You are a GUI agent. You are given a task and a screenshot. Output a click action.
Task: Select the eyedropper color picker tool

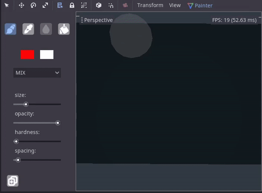coord(28,29)
